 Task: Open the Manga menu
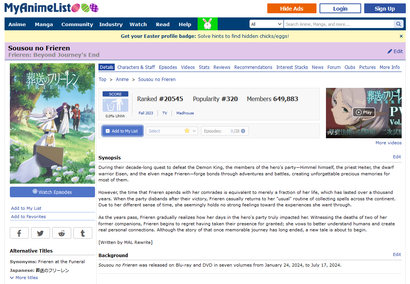coord(44,24)
